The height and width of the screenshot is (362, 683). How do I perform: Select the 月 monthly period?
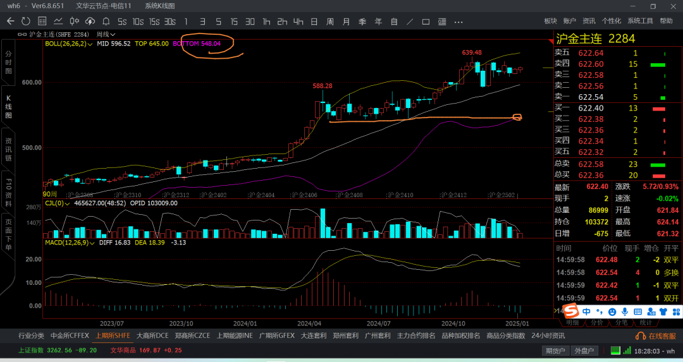(347, 21)
